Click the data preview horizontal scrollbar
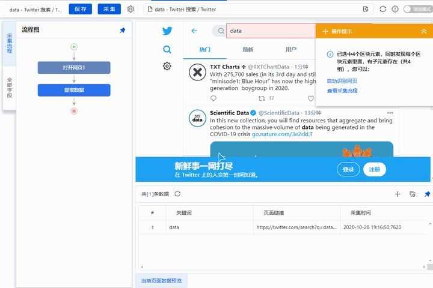This screenshot has width=433, height=288. pos(283,267)
